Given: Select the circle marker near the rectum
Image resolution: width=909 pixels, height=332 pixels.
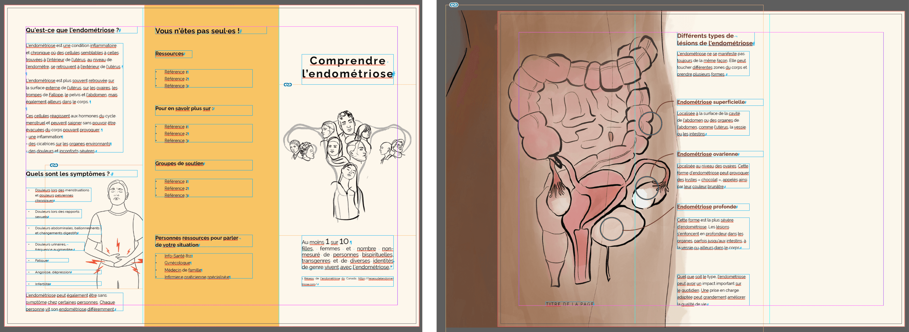Looking at the screenshot, I should [612, 229].
